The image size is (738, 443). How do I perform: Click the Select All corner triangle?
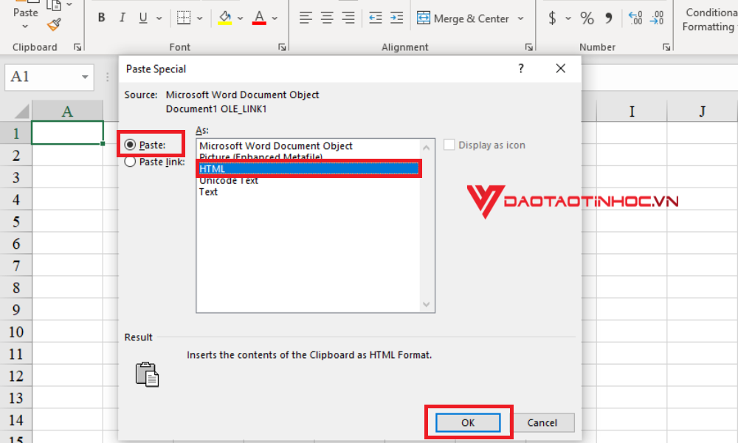click(x=21, y=111)
